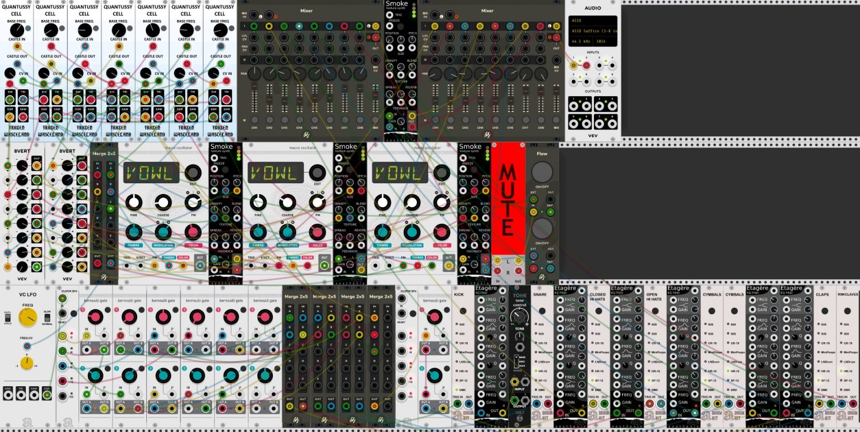Open the ASIO Saffire device selector
The image size is (860, 432).
[593, 30]
